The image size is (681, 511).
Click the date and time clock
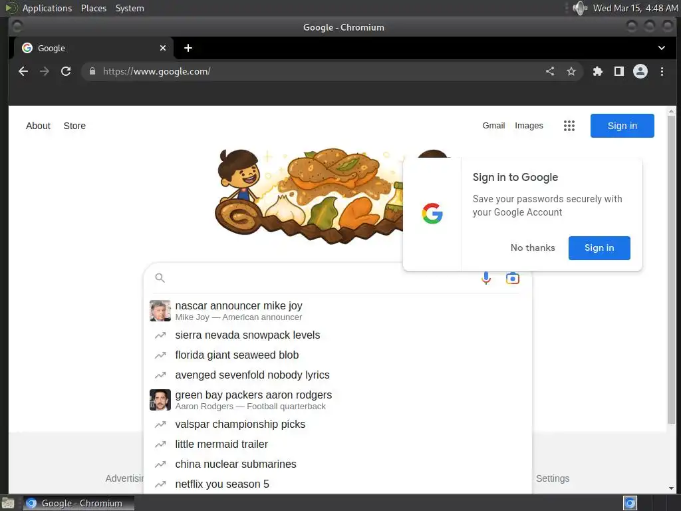[x=635, y=8]
